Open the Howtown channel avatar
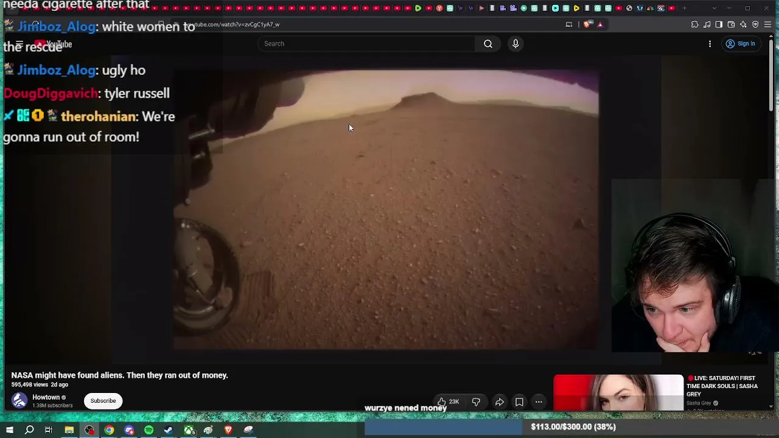This screenshot has height=438, width=779. (19, 401)
